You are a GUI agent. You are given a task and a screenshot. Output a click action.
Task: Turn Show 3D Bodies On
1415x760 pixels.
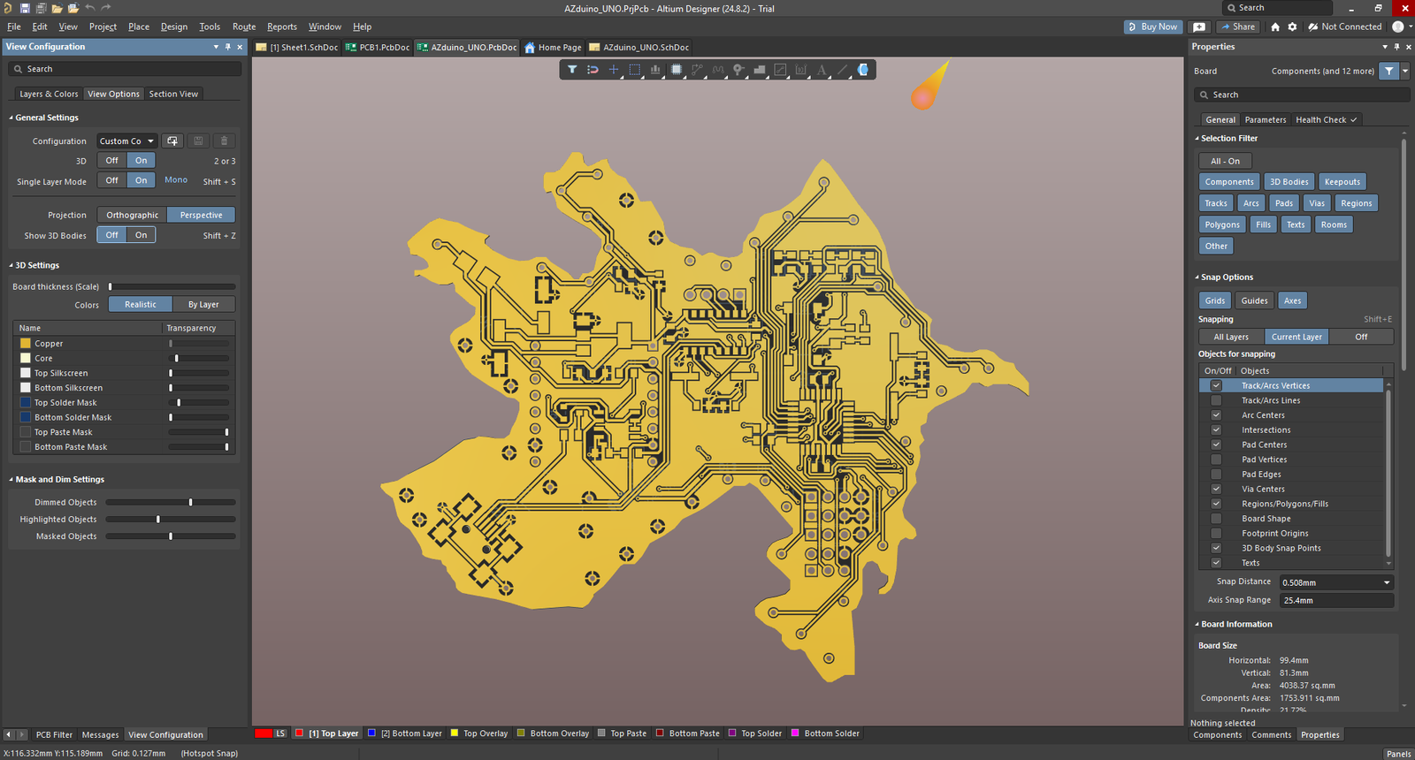(141, 235)
